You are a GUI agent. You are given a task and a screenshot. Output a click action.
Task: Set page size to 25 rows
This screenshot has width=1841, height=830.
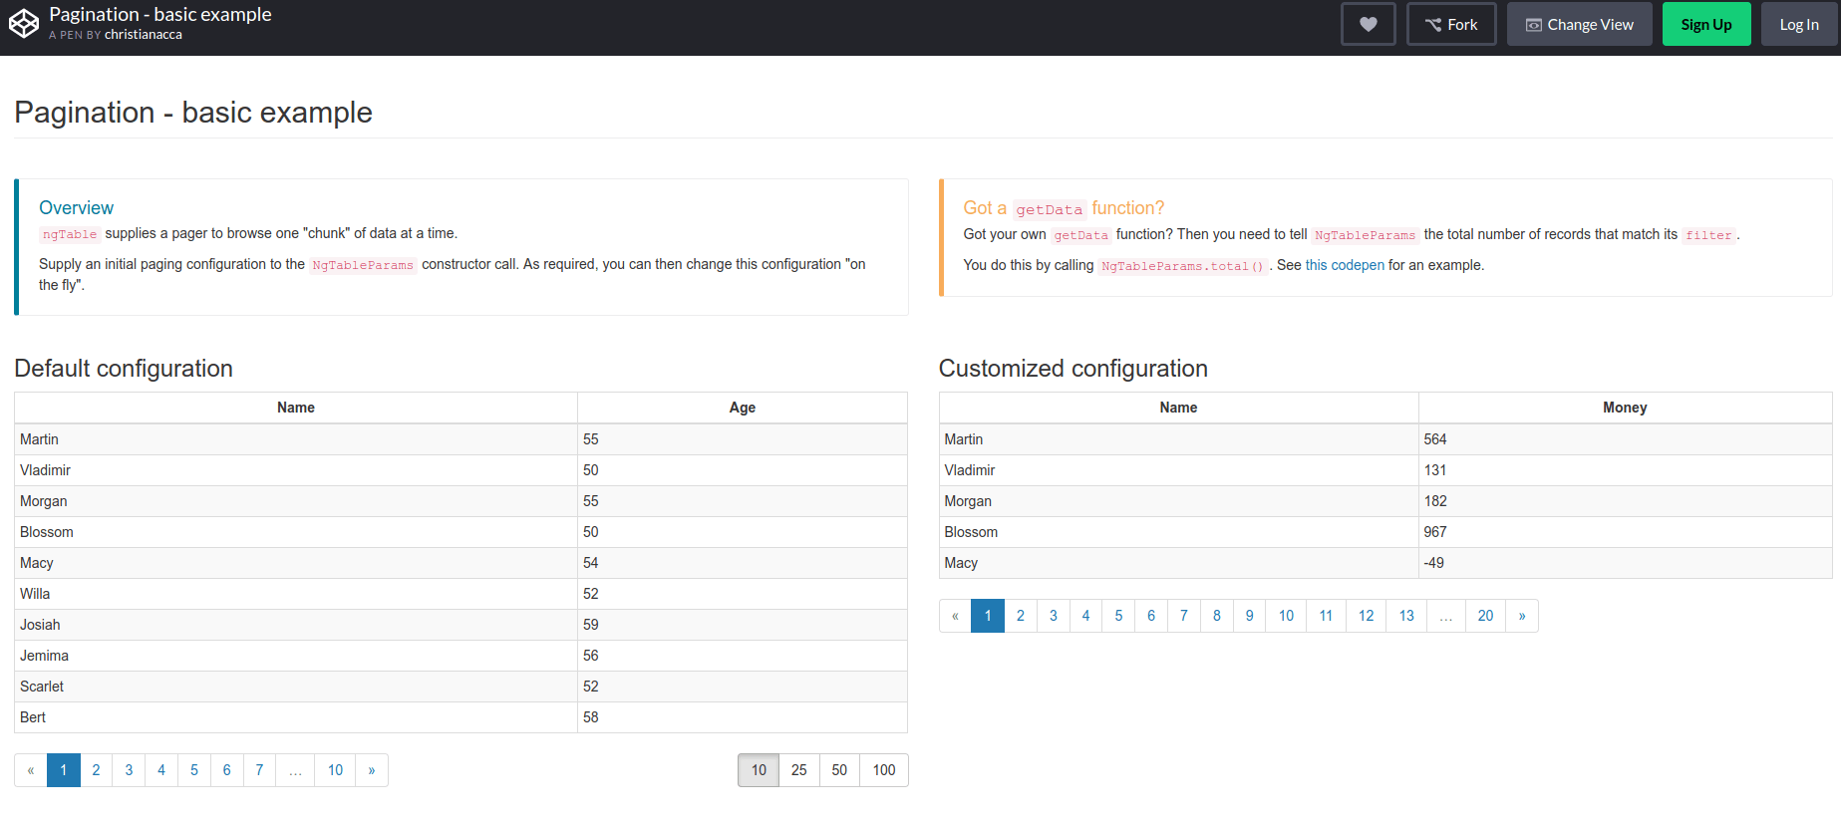[798, 770]
